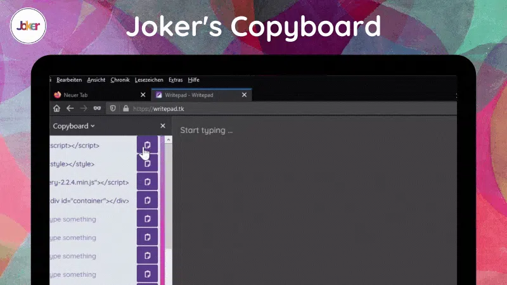This screenshot has height=285, width=507.
Task: Open the Hilfe menu
Action: 194,80
